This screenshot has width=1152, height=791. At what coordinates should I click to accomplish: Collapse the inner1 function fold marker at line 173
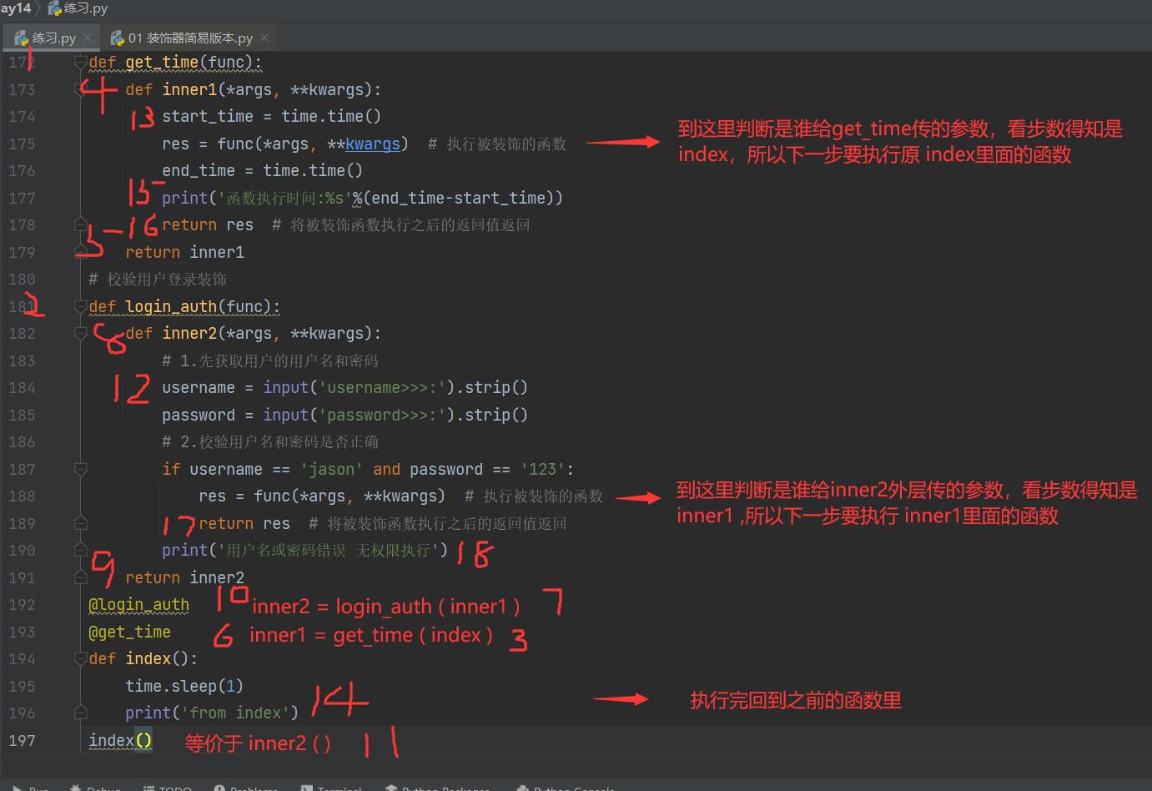pos(80,88)
